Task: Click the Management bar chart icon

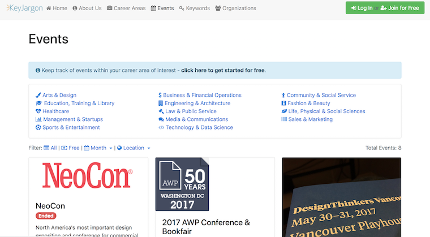Action: (x=38, y=119)
